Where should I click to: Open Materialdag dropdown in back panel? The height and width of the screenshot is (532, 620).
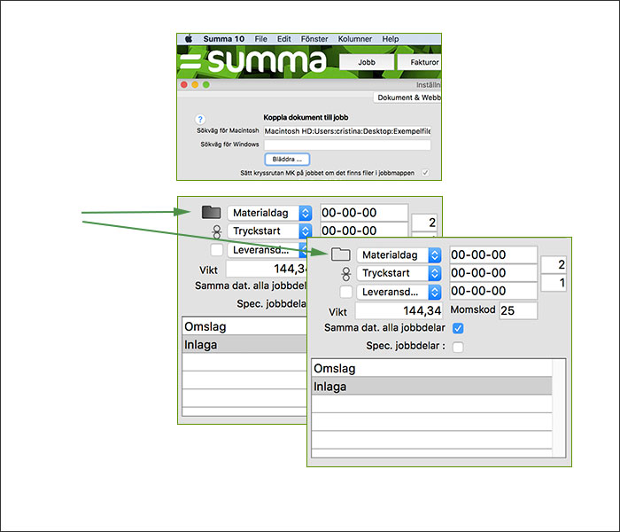[269, 213]
